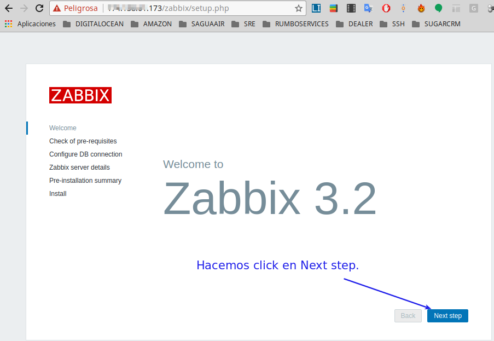Open the gray table layout extension
The image size is (494, 341).
click(456, 8)
